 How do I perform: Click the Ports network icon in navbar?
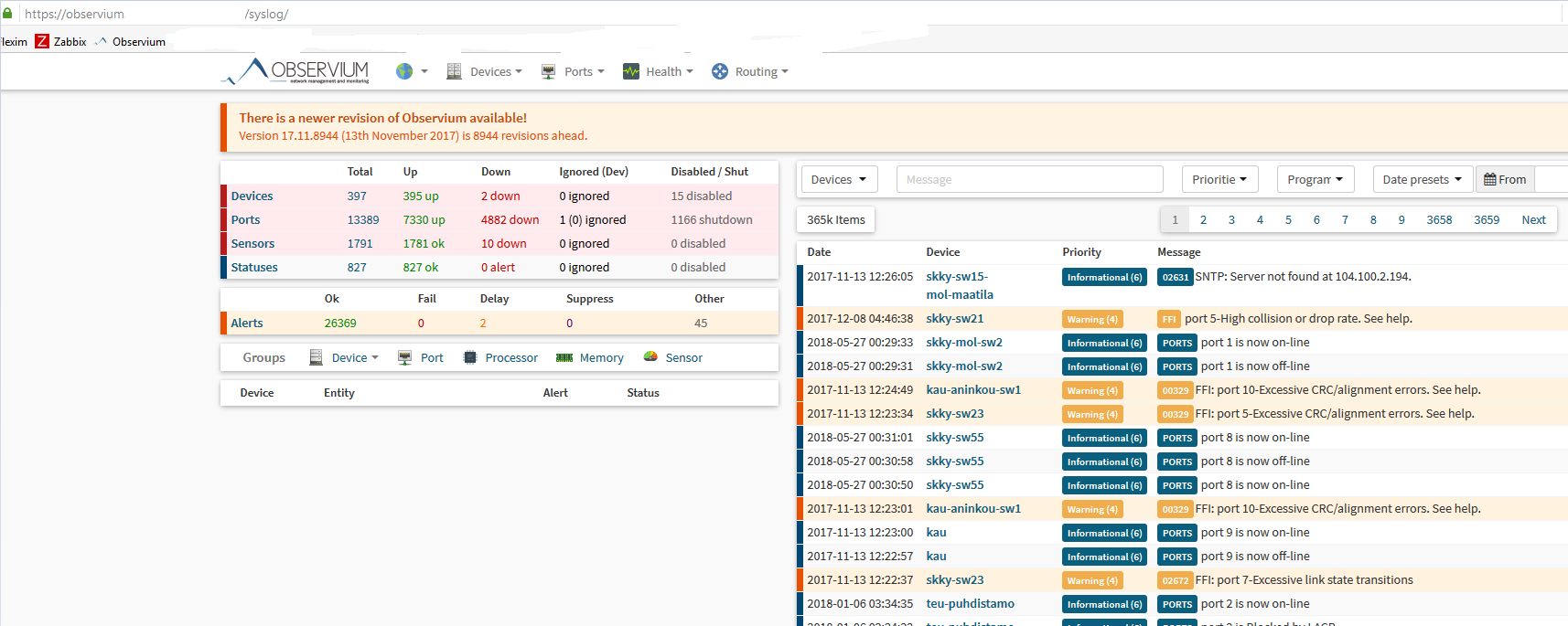tap(548, 71)
